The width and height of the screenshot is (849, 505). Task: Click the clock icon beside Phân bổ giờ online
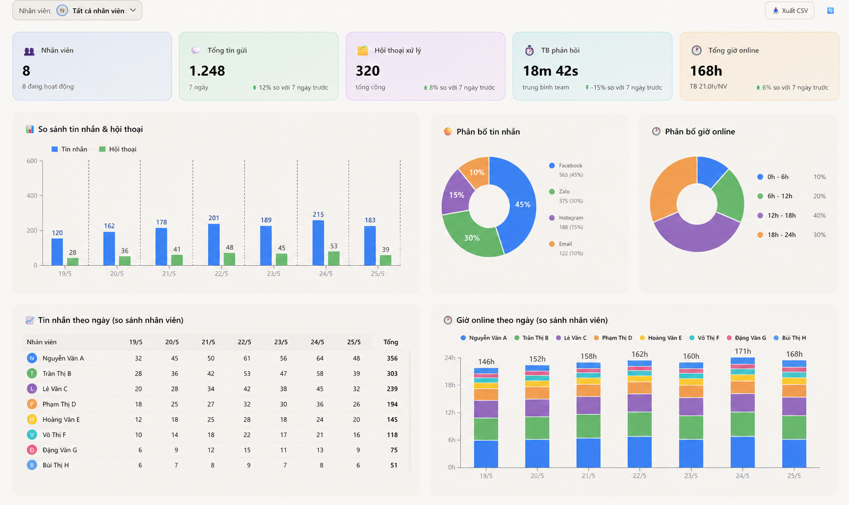tap(656, 132)
